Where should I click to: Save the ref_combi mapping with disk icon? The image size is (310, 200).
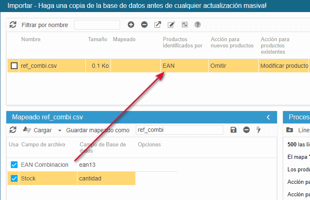[233, 130]
